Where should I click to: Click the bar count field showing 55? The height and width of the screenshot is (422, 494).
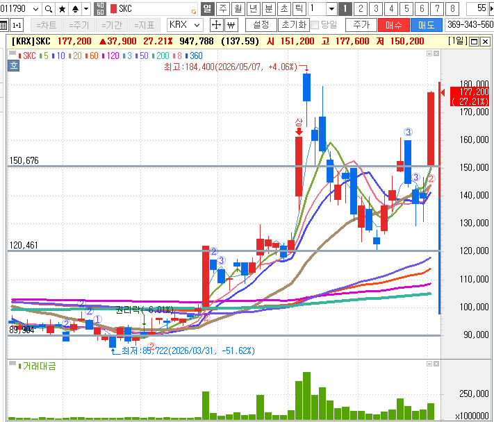(x=477, y=9)
